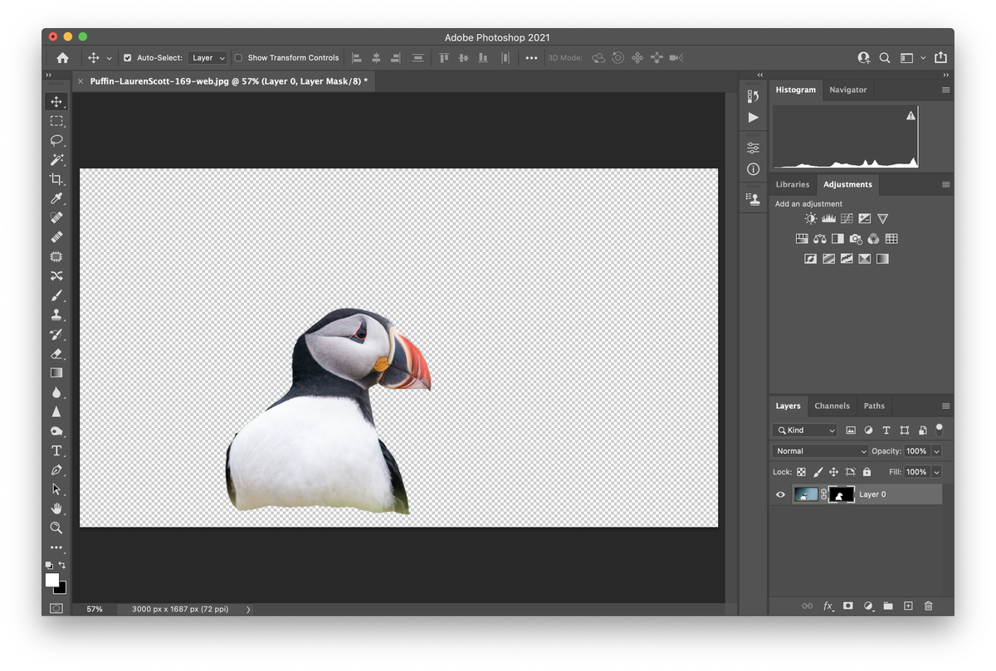Hide Layer 0 using its eye toggle
The height and width of the screenshot is (671, 996).
click(x=779, y=494)
